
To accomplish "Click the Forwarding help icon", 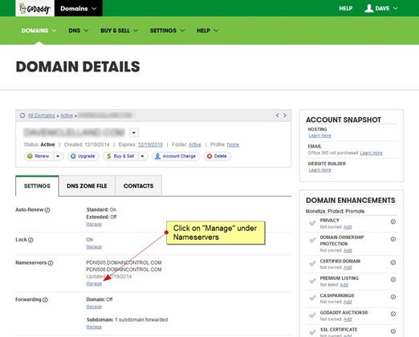I will pyautogui.click(x=45, y=300).
